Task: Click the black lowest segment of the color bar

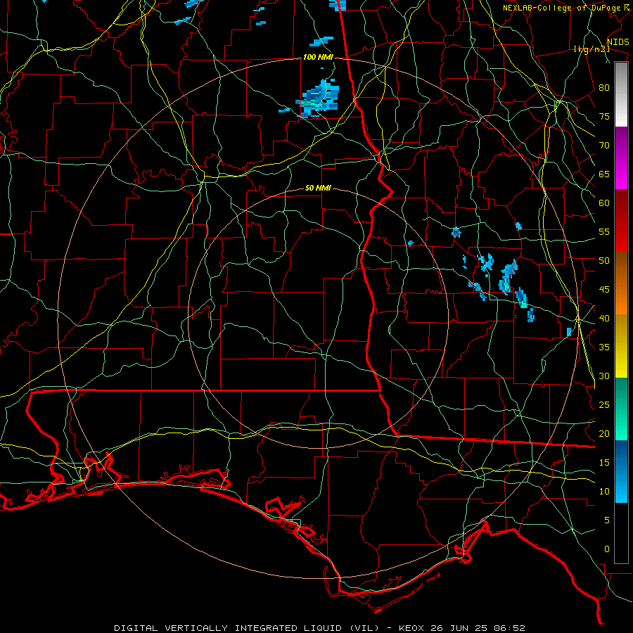Action: 621,533
